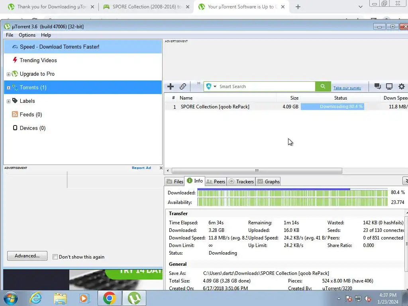The height and width of the screenshot is (306, 408).
Task: Switch to the Peers tab
Action: 216,182
